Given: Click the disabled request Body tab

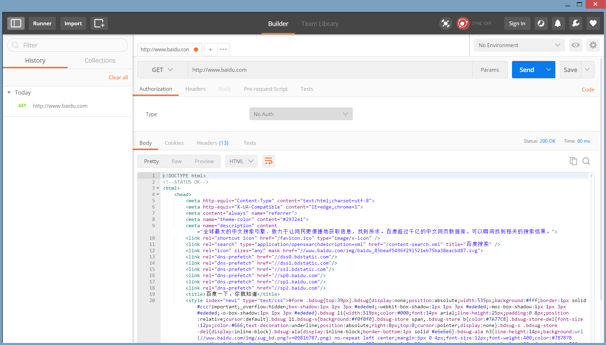Looking at the screenshot, I should coord(225,89).
